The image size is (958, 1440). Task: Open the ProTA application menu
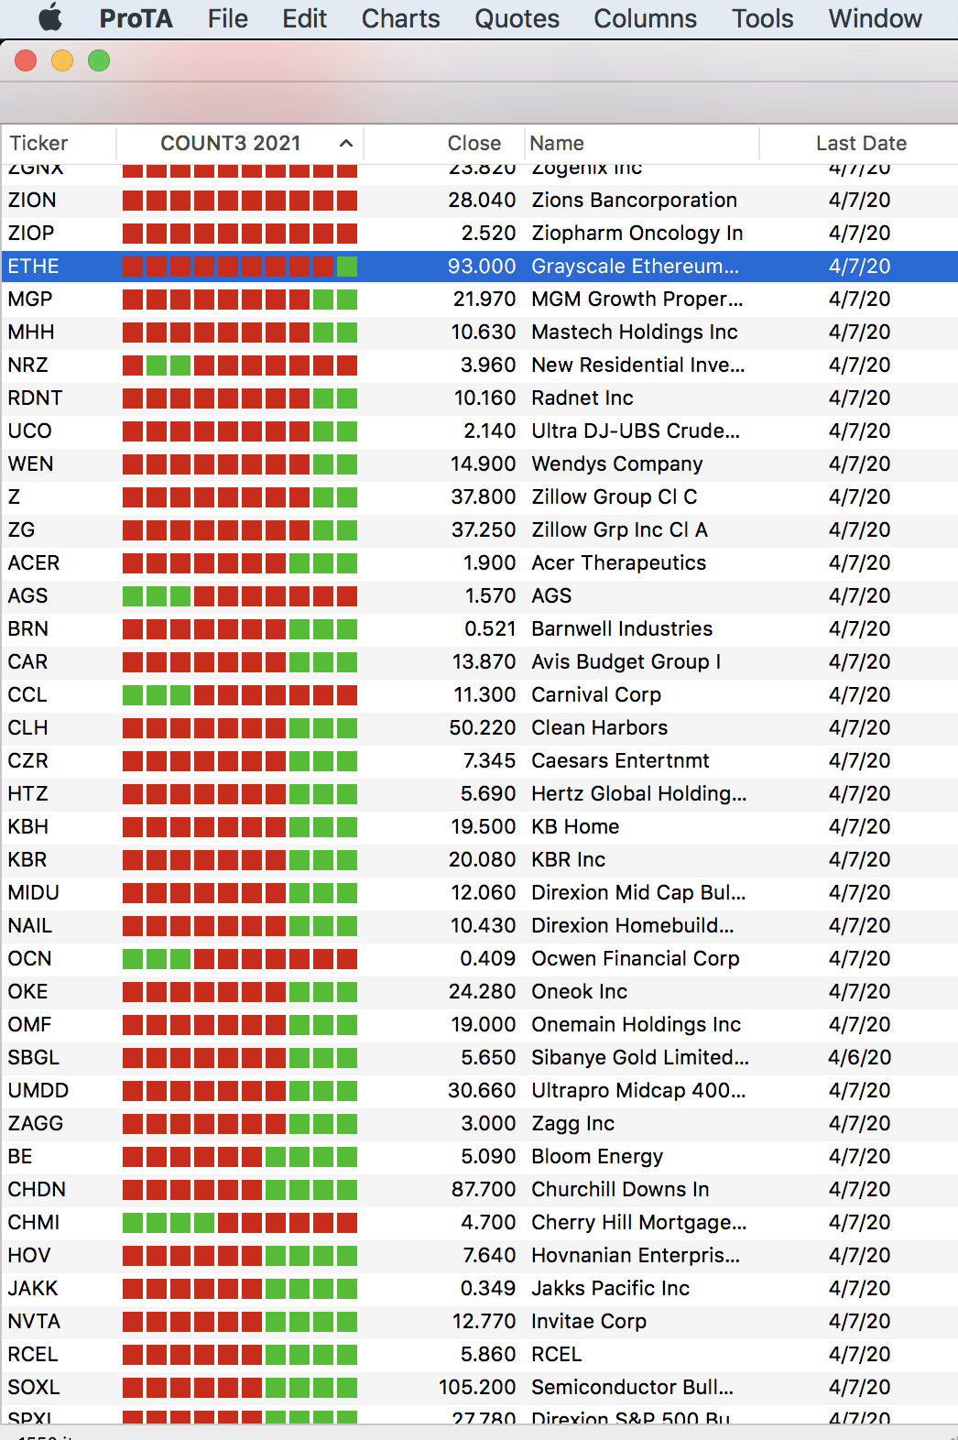point(136,18)
